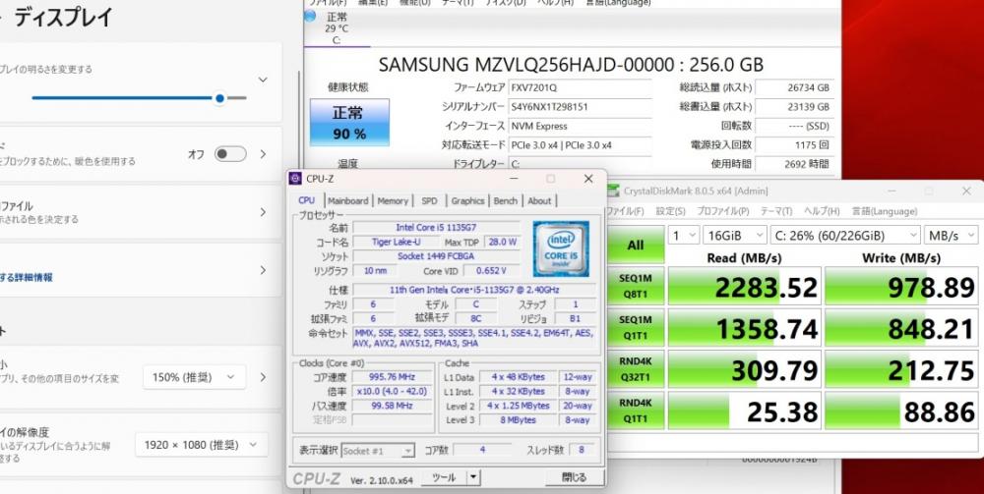Switch to the About tab in CPU-Z
This screenshot has height=494, width=984.
click(x=539, y=201)
